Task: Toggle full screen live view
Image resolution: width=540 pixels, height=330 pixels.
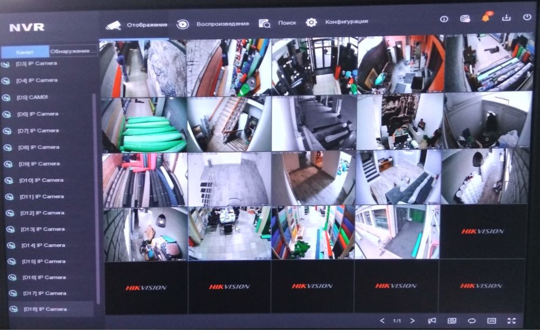Action: coord(511,321)
